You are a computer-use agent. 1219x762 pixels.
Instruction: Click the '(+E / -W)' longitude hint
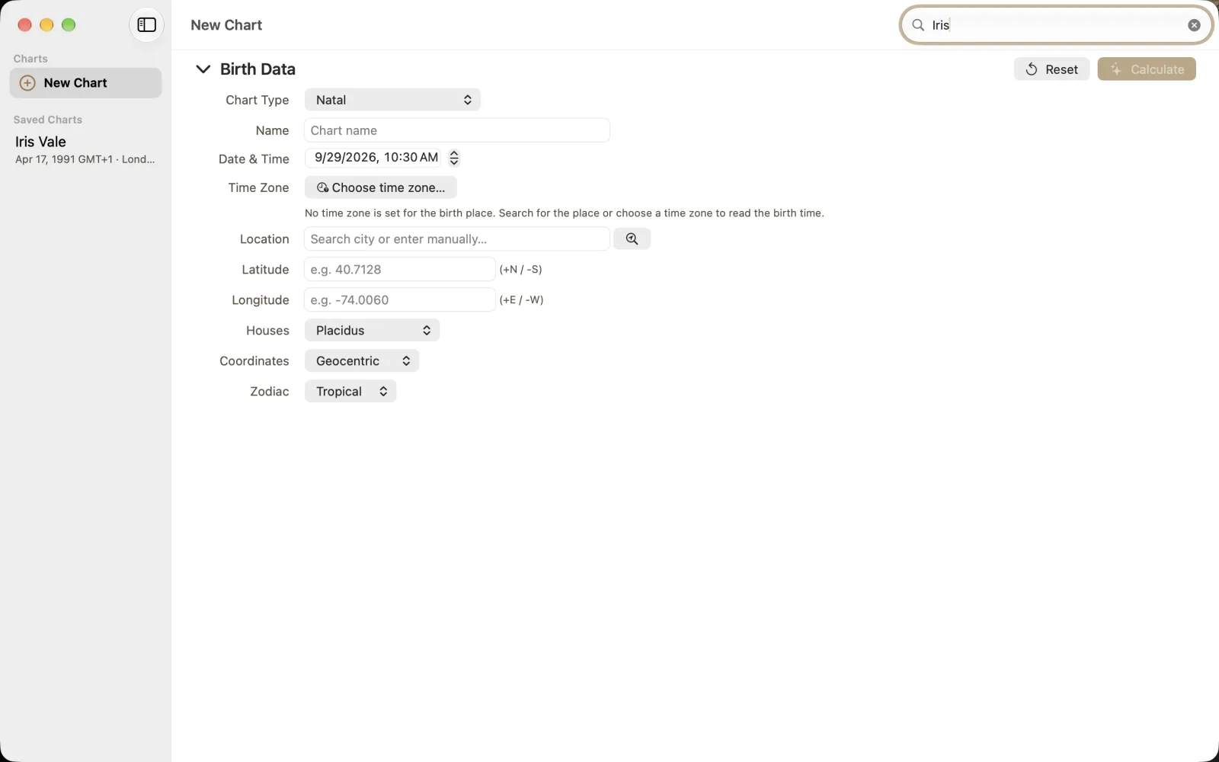coord(521,299)
